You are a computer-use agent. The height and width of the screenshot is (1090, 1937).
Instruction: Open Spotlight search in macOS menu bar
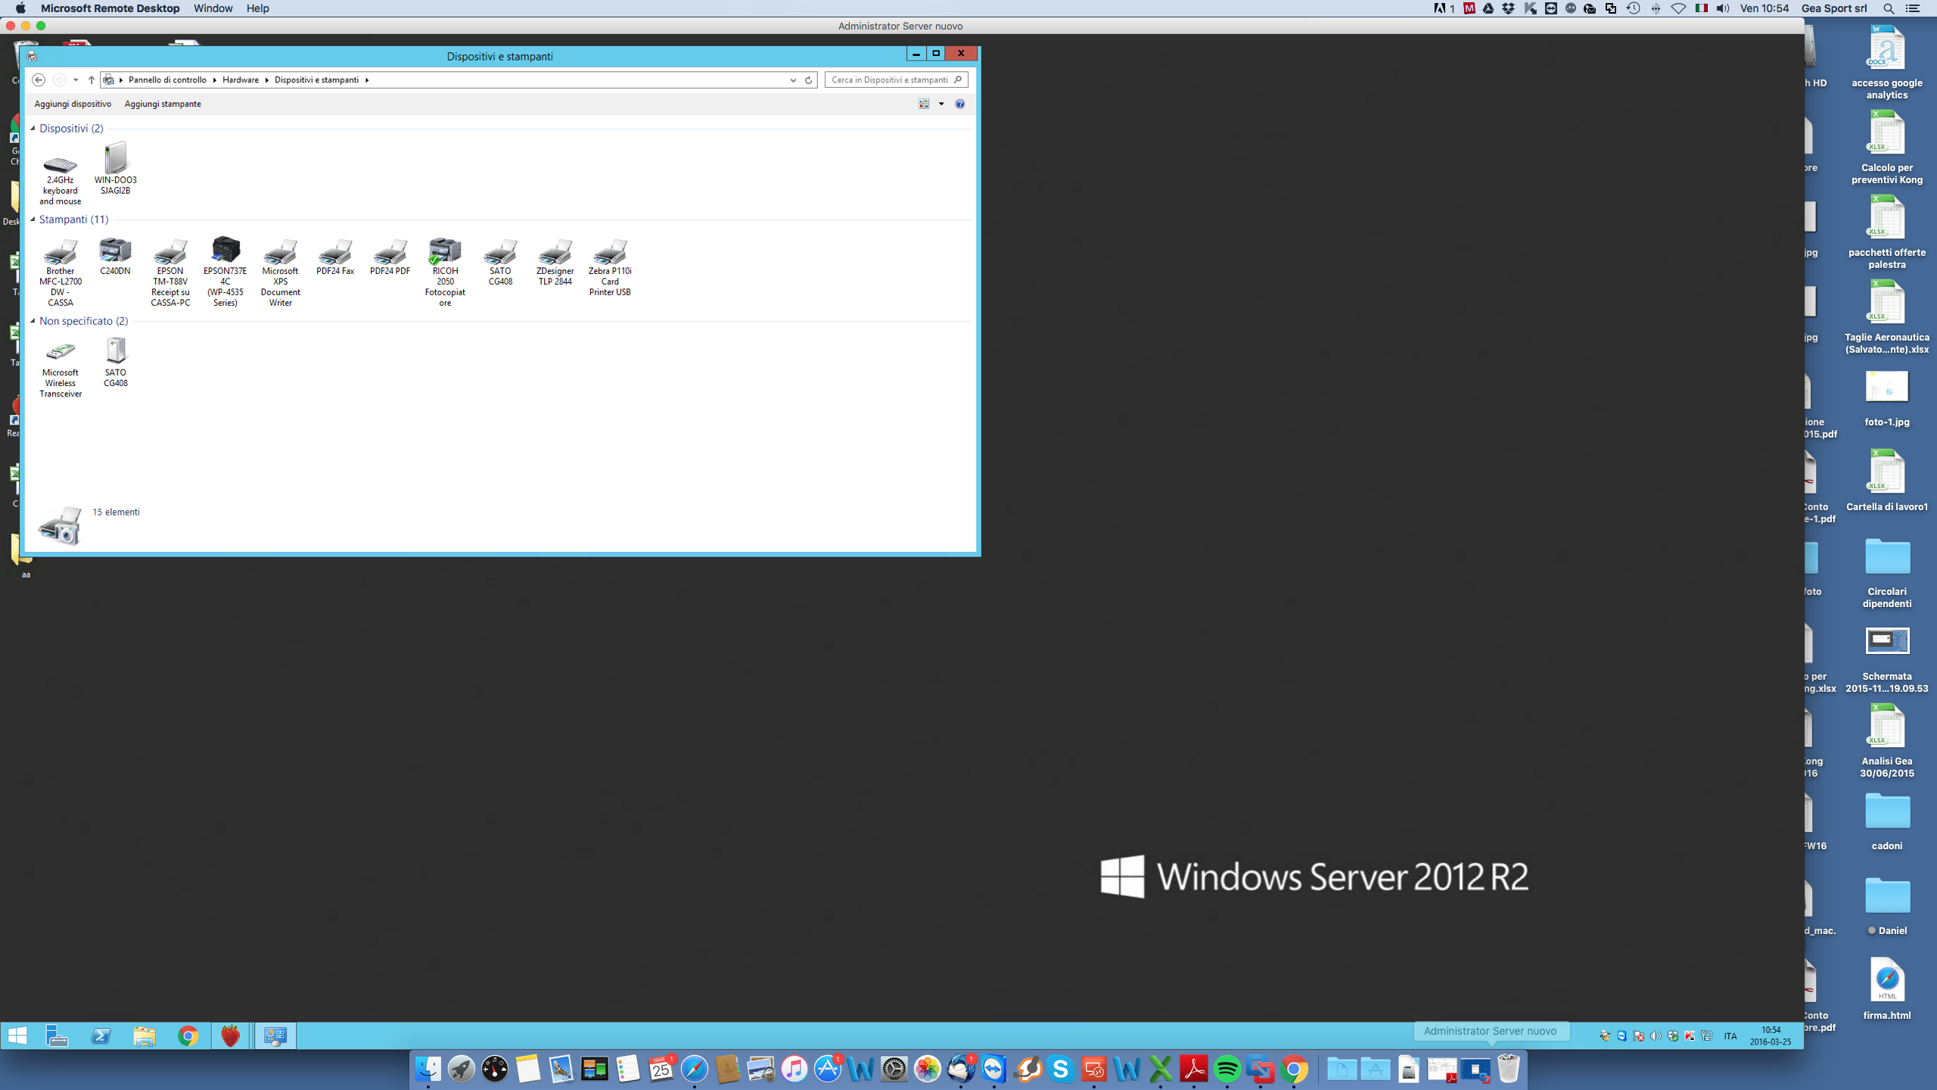tap(1889, 8)
